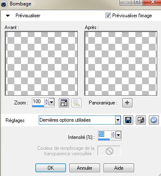This screenshot has width=161, height=176.
Task: Collapse the Prévisualiser section triangle
Action: click(8, 16)
